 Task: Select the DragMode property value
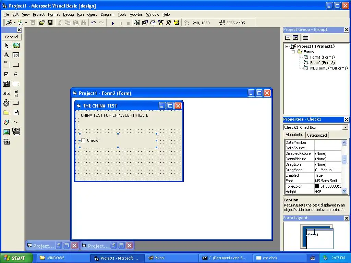(x=328, y=170)
